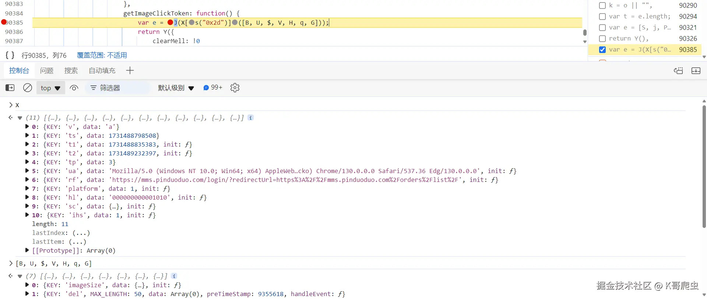This screenshot has height=299, width=707.
Task: Toggle the gray inline breakpoint before s("0x2d")
Action: (x=191, y=22)
